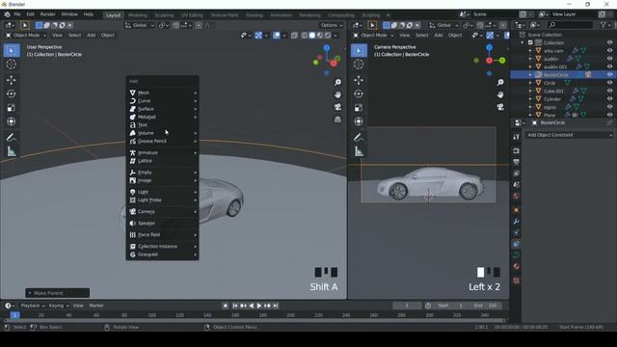Open Add Object Constraint dropdown
This screenshot has width=617, height=347.
(x=569, y=135)
